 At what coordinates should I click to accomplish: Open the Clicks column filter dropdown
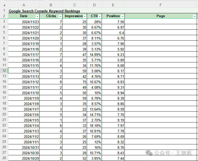[x=60, y=16]
